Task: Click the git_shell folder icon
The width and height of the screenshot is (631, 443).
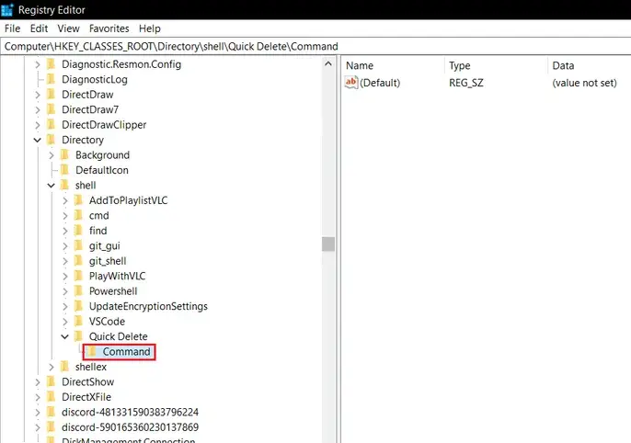Action: pos(79,260)
